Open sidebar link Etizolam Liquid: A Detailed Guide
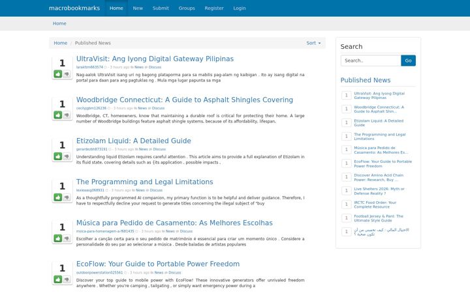 379,123
